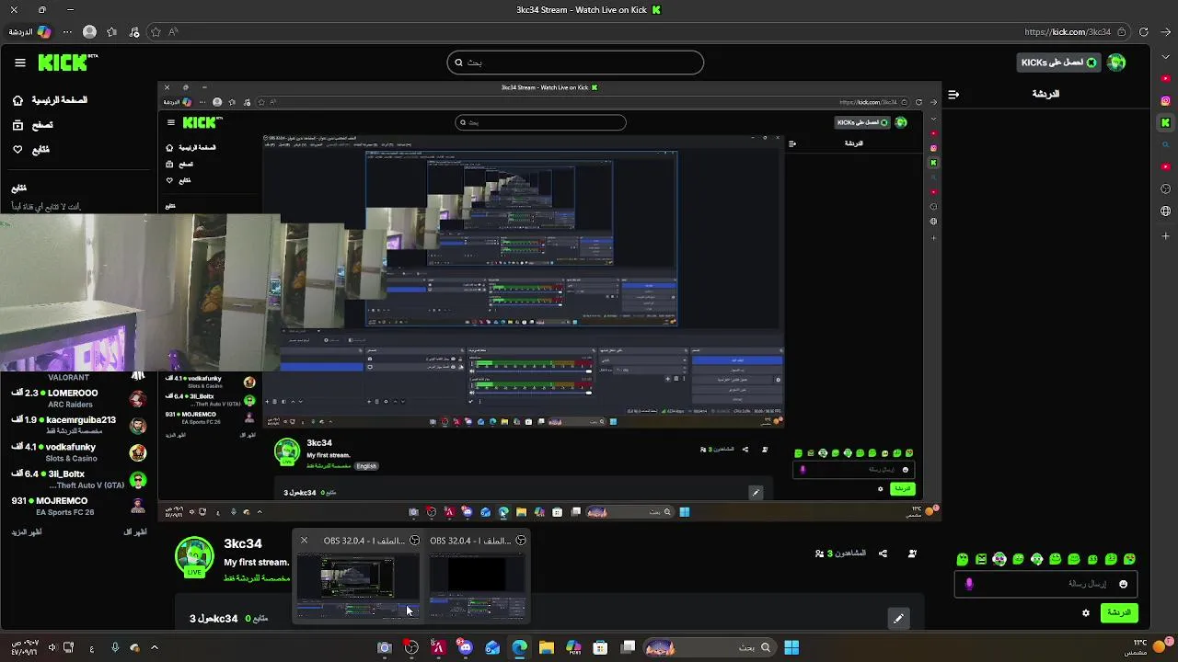The height and width of the screenshot is (662, 1178).
Task: Open the Camera app from taskbar
Action: [x=385, y=647]
